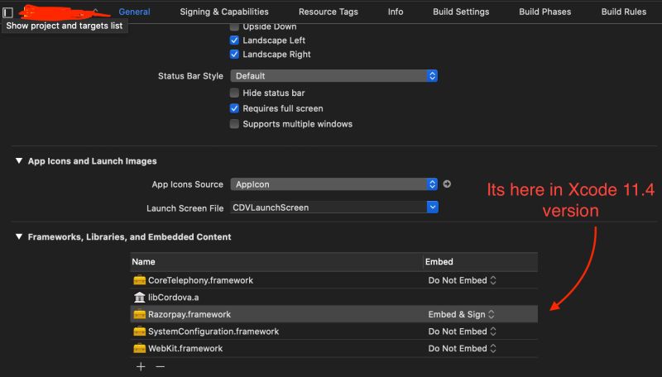The width and height of the screenshot is (662, 377).
Task: Click the plus icon to add a framework
Action: tap(141, 365)
